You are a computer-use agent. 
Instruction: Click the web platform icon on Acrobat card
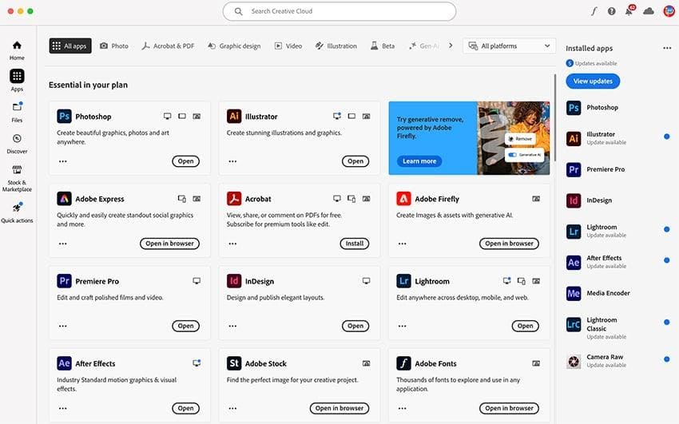click(367, 199)
